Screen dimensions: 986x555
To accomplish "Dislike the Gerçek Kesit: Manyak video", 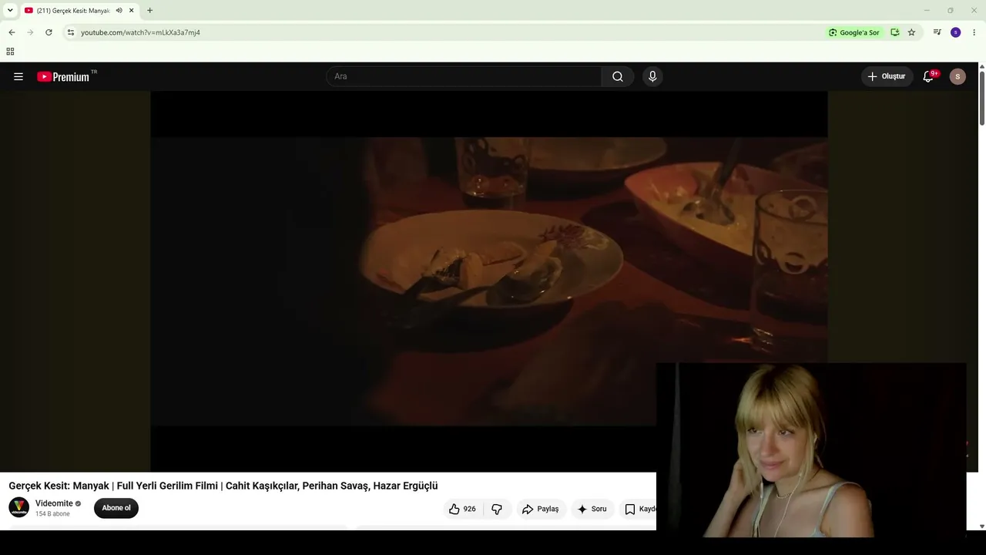I will 497,509.
